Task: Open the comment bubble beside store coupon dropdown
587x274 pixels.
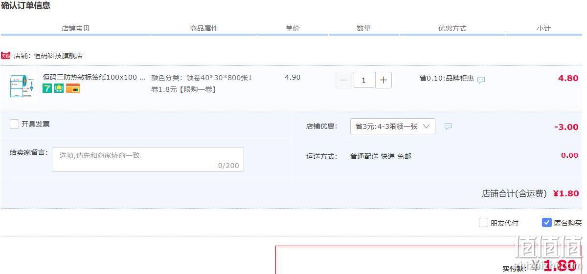Action: (448, 126)
